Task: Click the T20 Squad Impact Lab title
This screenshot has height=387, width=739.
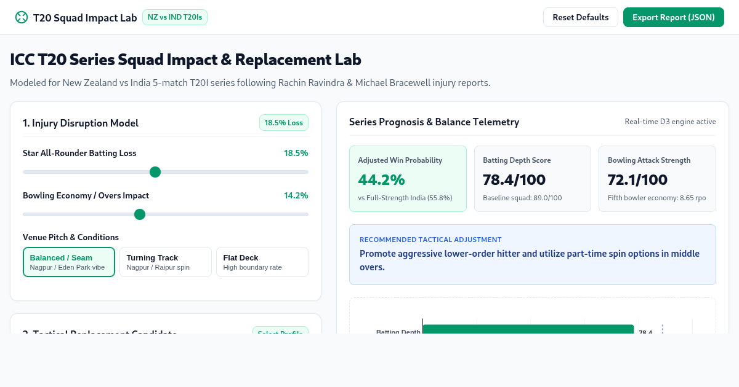Action: [85, 18]
